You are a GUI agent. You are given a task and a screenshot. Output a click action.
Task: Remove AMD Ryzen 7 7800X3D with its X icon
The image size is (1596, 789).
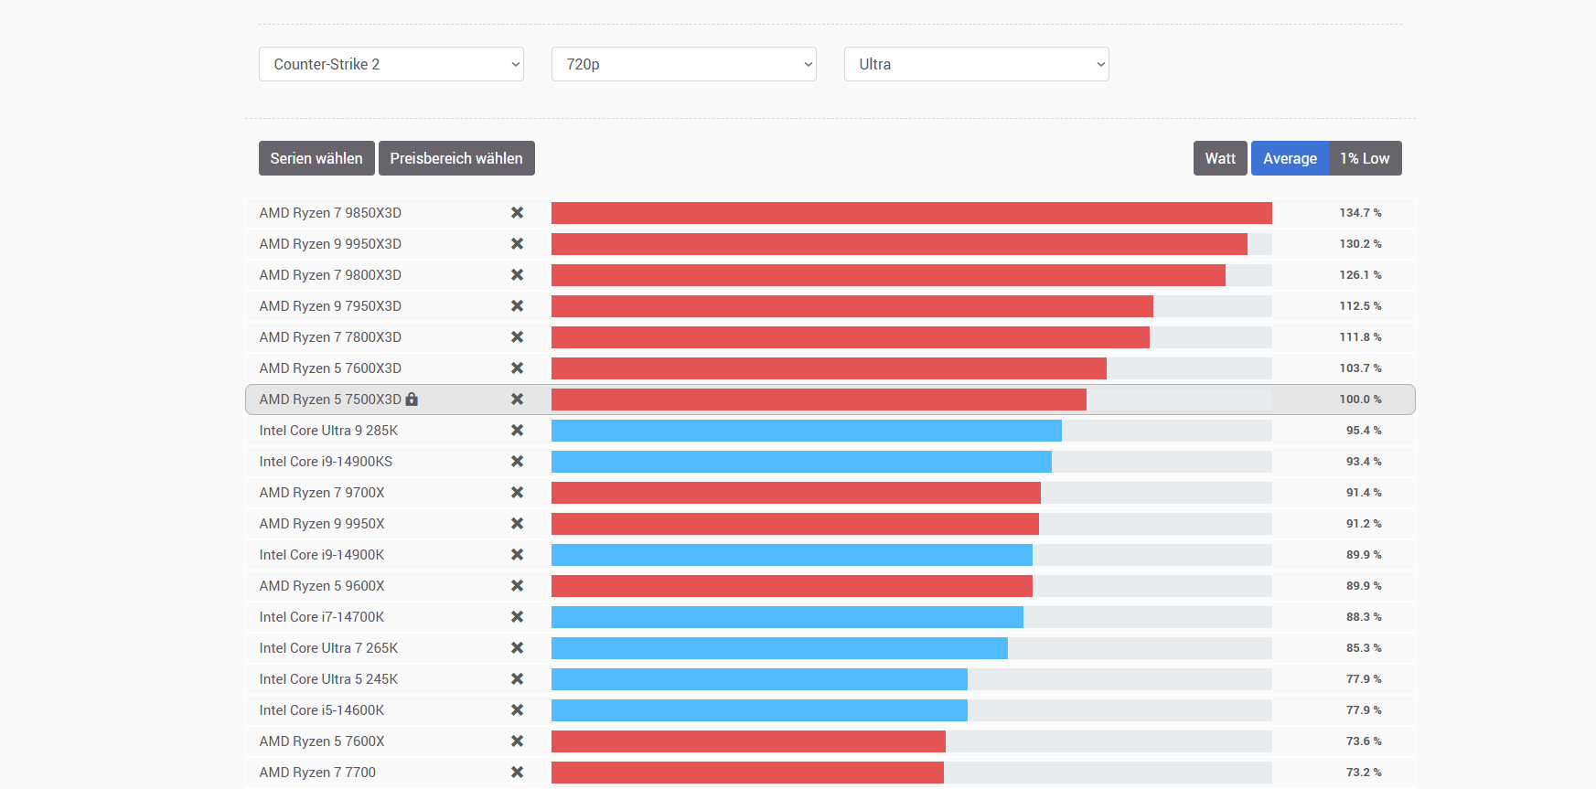click(517, 337)
